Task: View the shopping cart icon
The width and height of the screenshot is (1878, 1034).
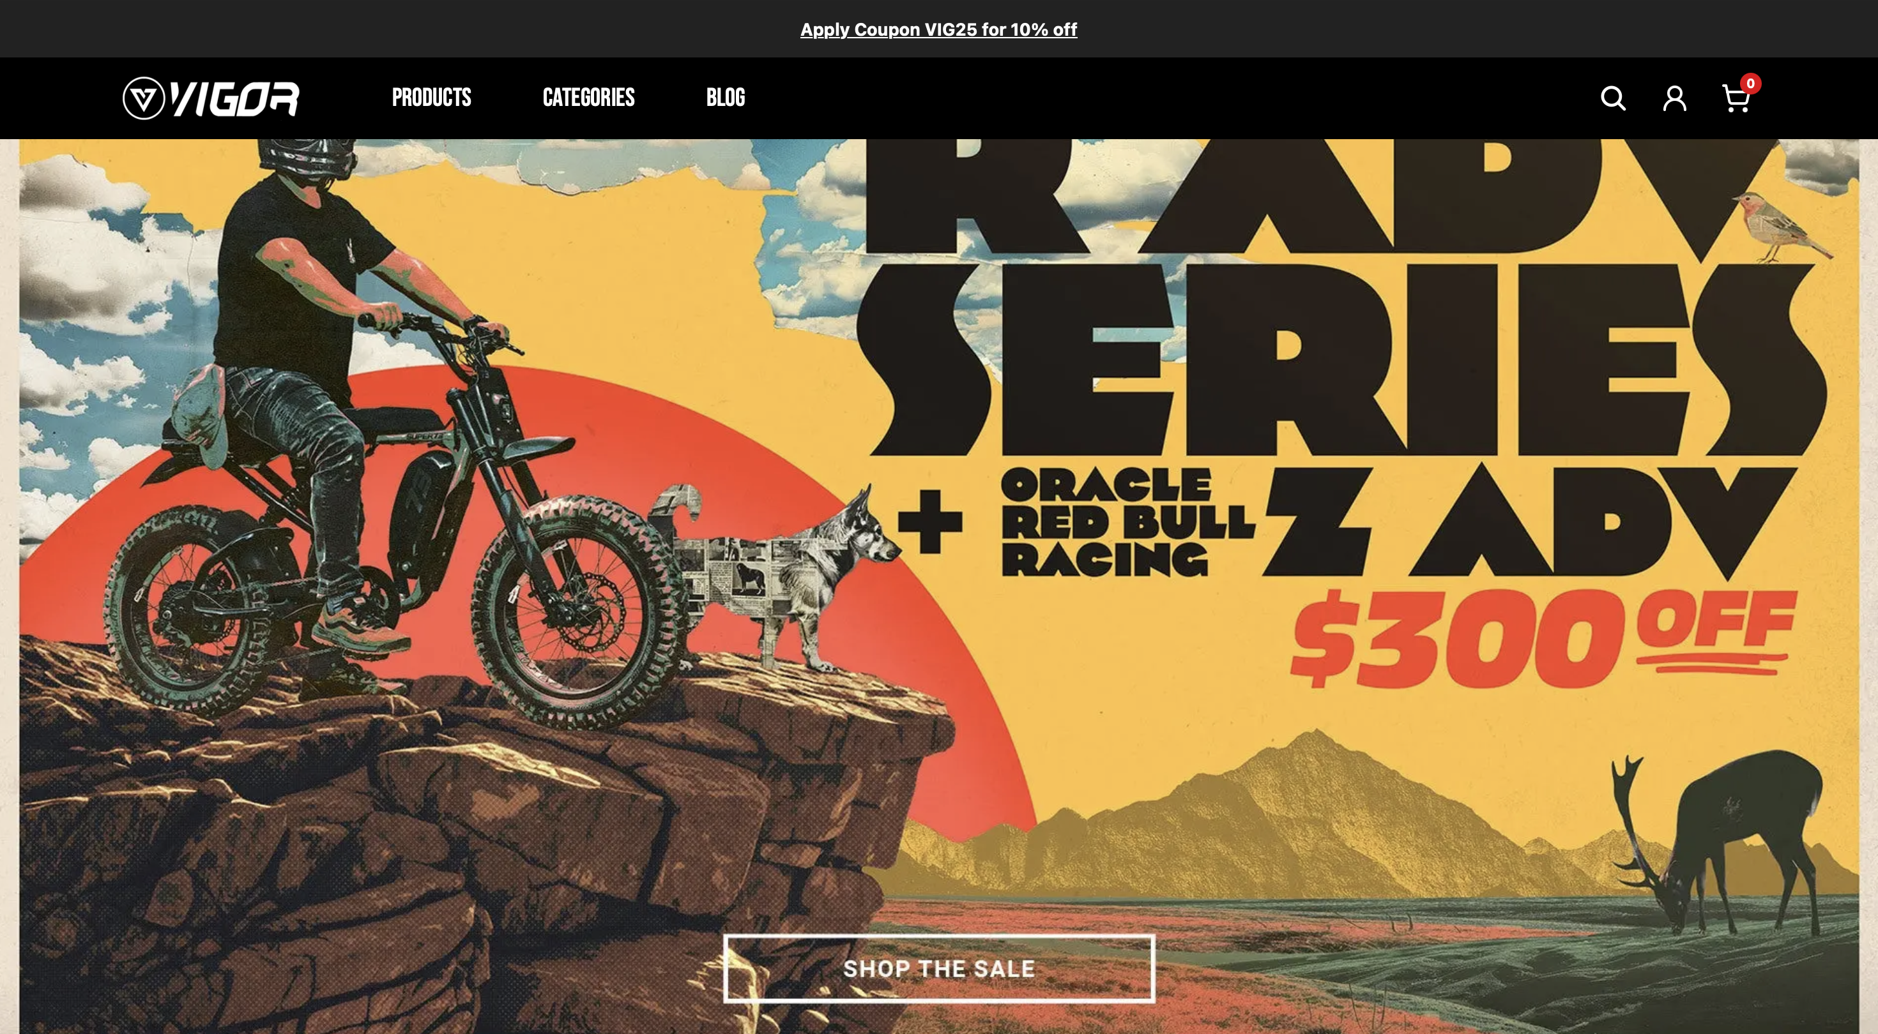Action: click(1736, 99)
